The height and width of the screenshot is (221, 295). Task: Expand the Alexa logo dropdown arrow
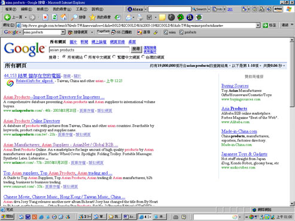tap(145, 9)
